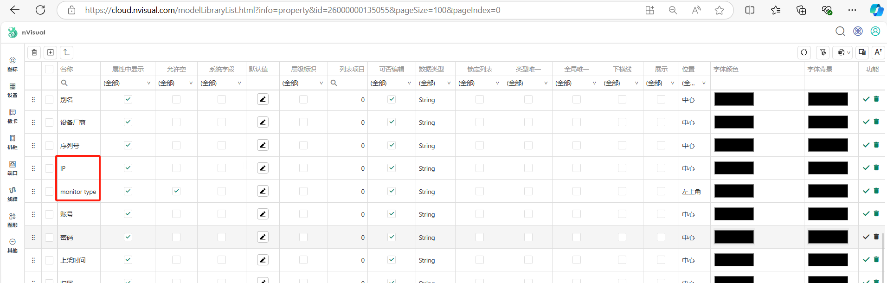The image size is (887, 283).
Task: Click the refresh icon in table toolbar
Action: pos(804,52)
